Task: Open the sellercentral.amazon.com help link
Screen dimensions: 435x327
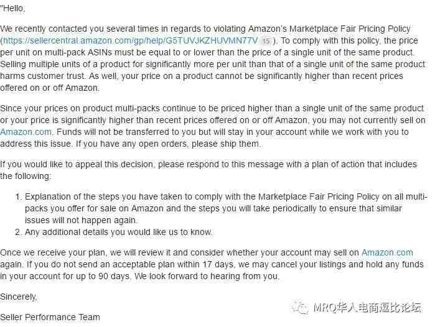Action: pos(131,41)
